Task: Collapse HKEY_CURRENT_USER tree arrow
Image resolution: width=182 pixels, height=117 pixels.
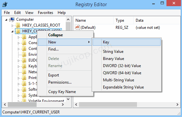Action: (12, 31)
